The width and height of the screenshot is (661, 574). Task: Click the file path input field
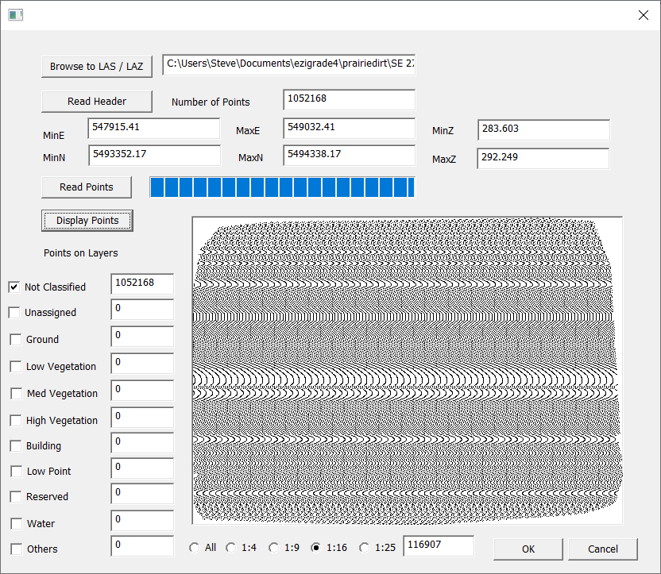click(x=288, y=64)
